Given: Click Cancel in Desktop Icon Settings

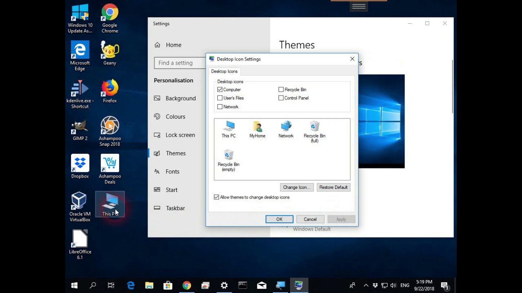Looking at the screenshot, I should [x=310, y=219].
